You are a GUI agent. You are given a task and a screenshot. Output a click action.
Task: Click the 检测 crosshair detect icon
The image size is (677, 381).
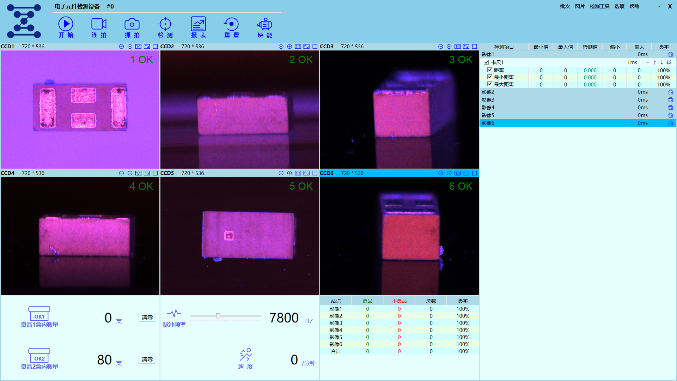click(x=165, y=24)
